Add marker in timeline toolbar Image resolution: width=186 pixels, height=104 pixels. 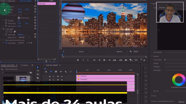pos(61,72)
